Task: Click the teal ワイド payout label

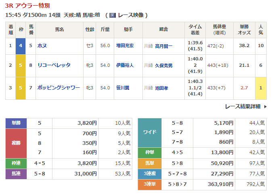Action: [x=149, y=132]
